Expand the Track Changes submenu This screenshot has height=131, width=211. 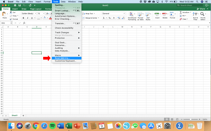click(67, 32)
